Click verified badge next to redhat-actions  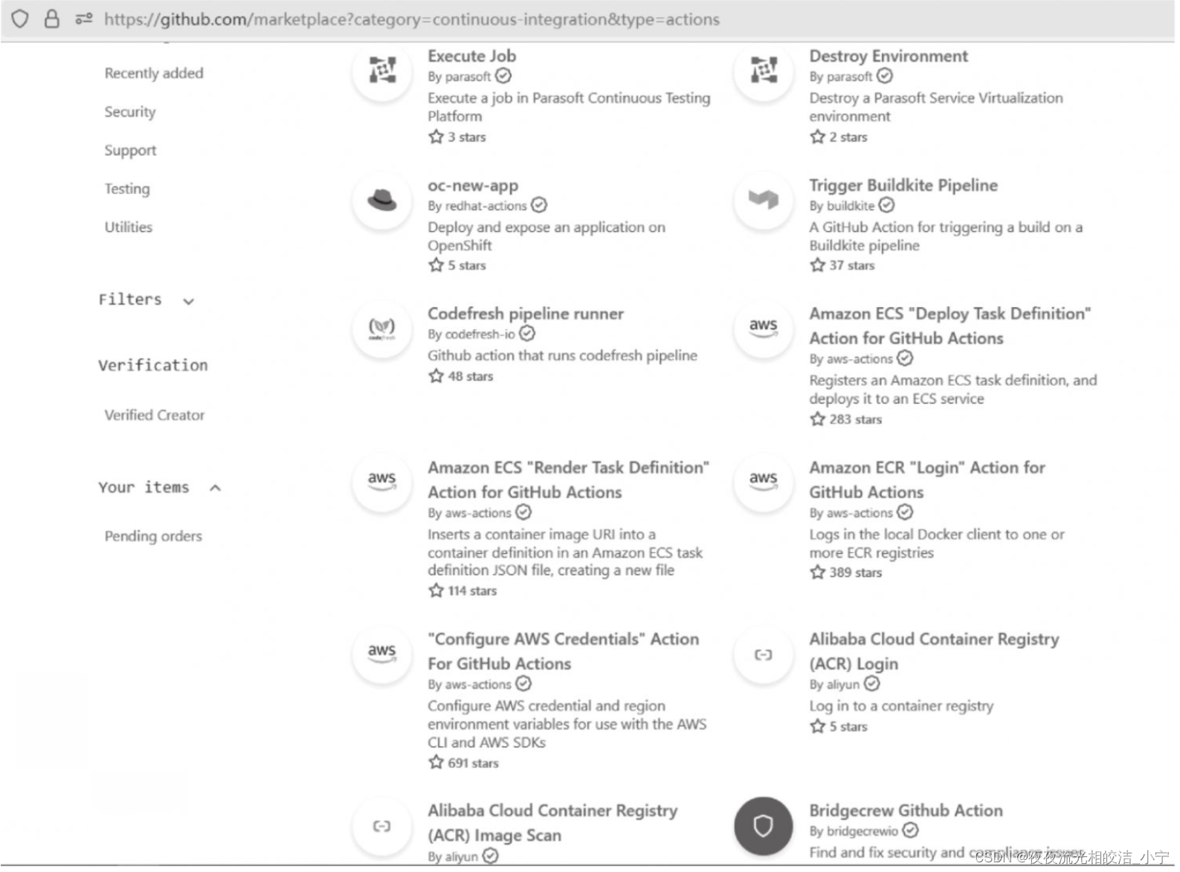(x=539, y=205)
